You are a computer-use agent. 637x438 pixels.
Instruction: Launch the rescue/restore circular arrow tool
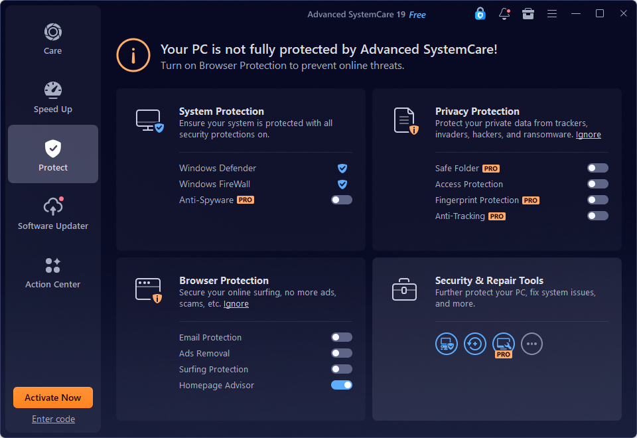475,344
